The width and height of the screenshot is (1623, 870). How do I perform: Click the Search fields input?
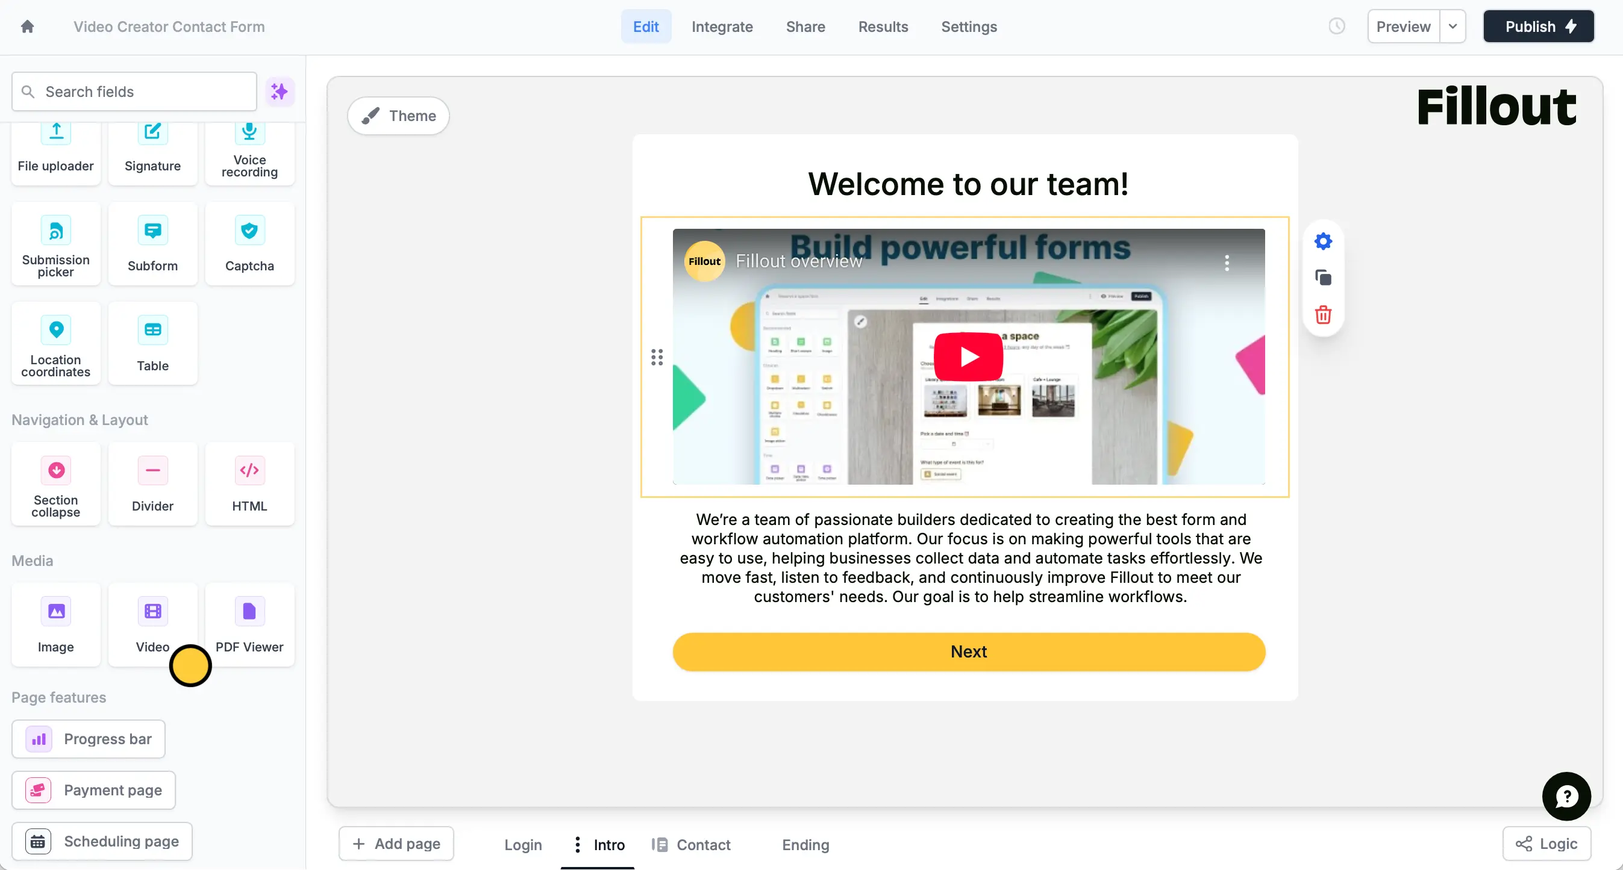(134, 92)
